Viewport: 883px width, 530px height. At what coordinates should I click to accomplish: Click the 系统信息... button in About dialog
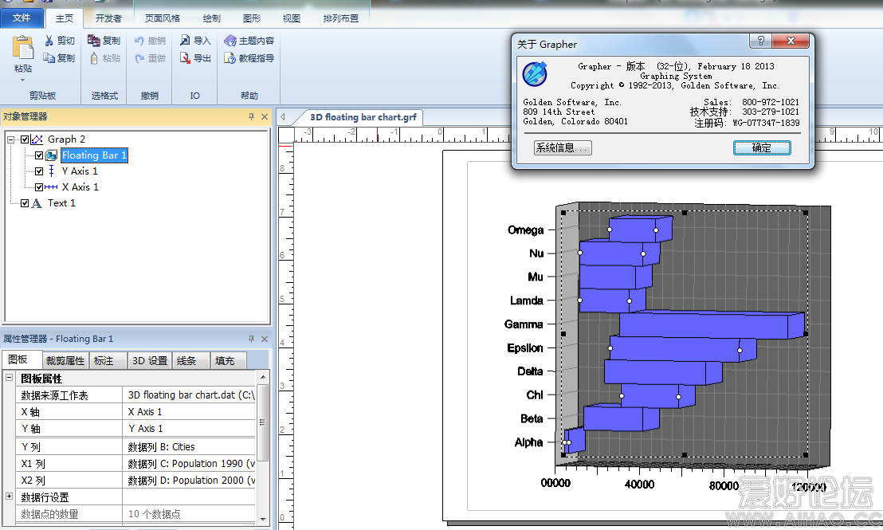(563, 147)
